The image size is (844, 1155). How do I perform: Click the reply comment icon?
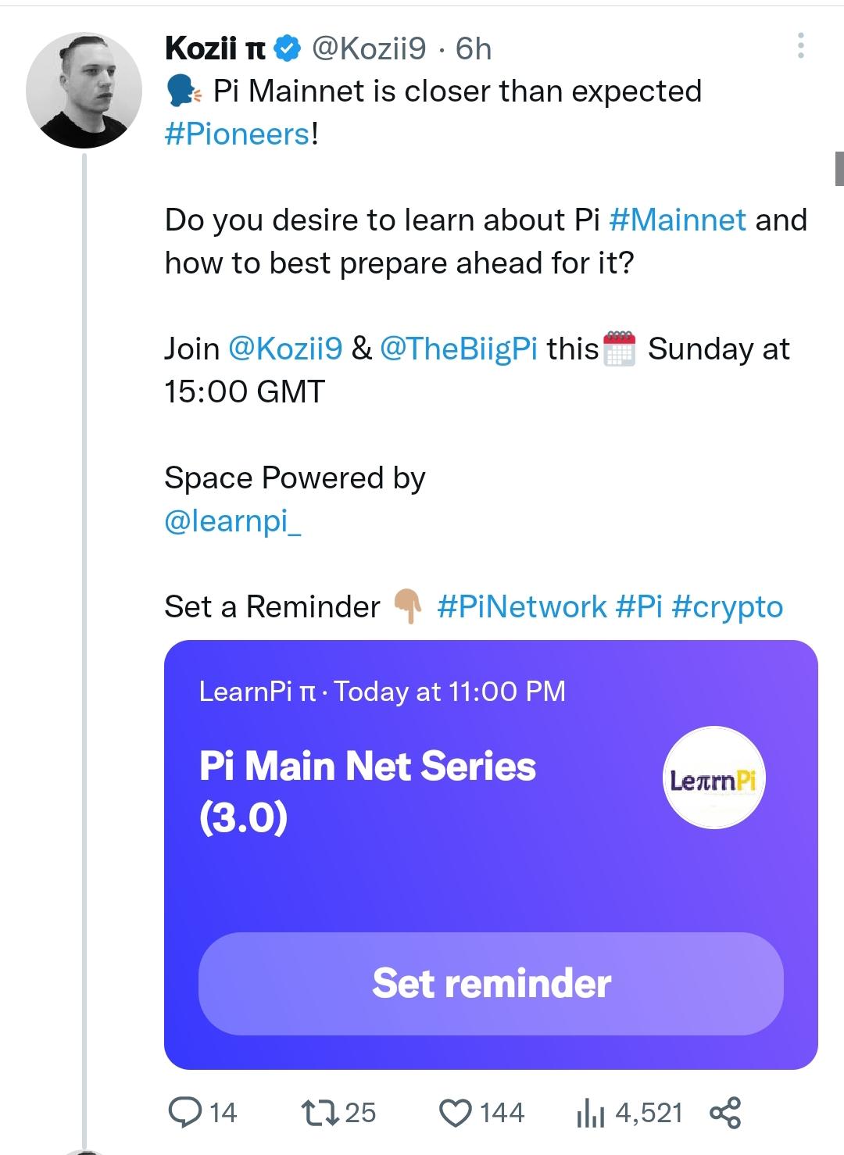point(185,1112)
